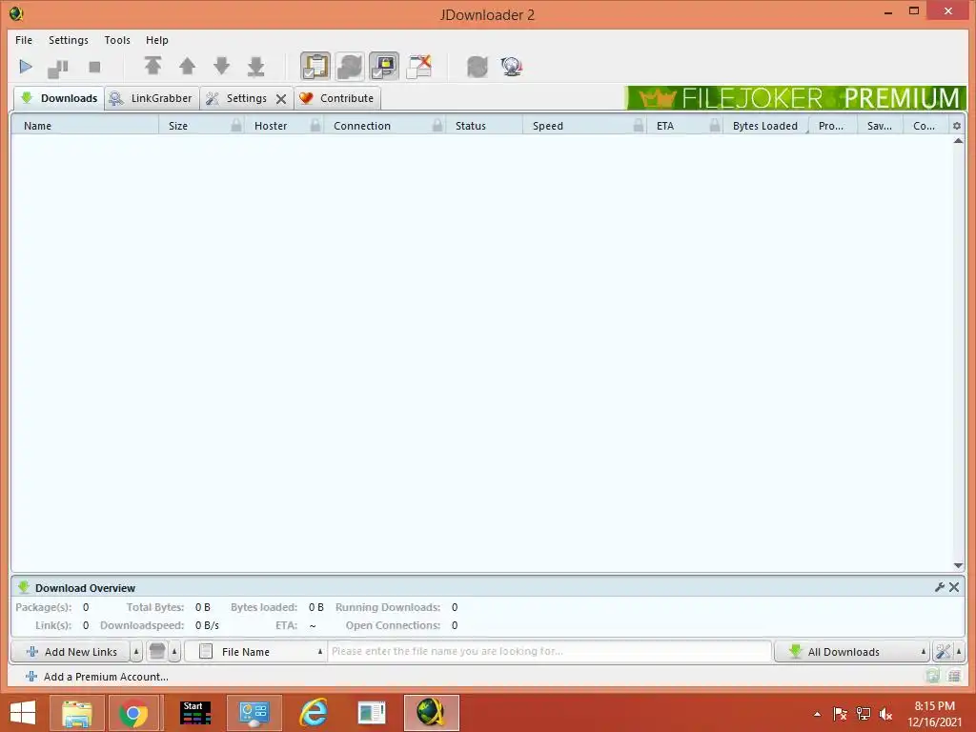Expand the arrow beside clear list icon
This screenshot has height=732, width=976.
coord(175,652)
